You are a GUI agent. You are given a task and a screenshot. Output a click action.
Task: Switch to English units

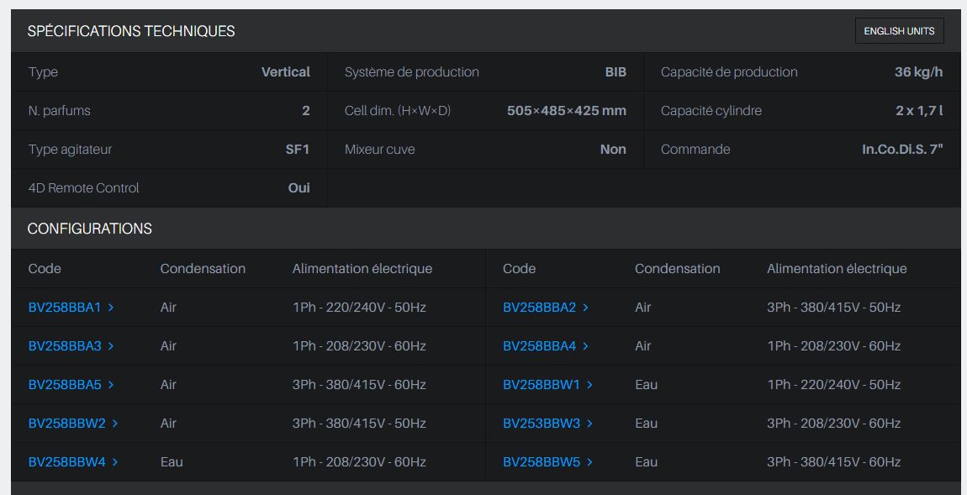click(899, 31)
